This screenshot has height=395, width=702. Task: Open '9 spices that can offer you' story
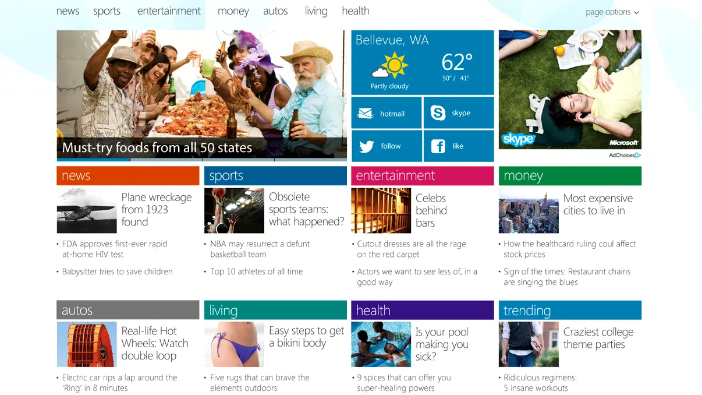[404, 383]
